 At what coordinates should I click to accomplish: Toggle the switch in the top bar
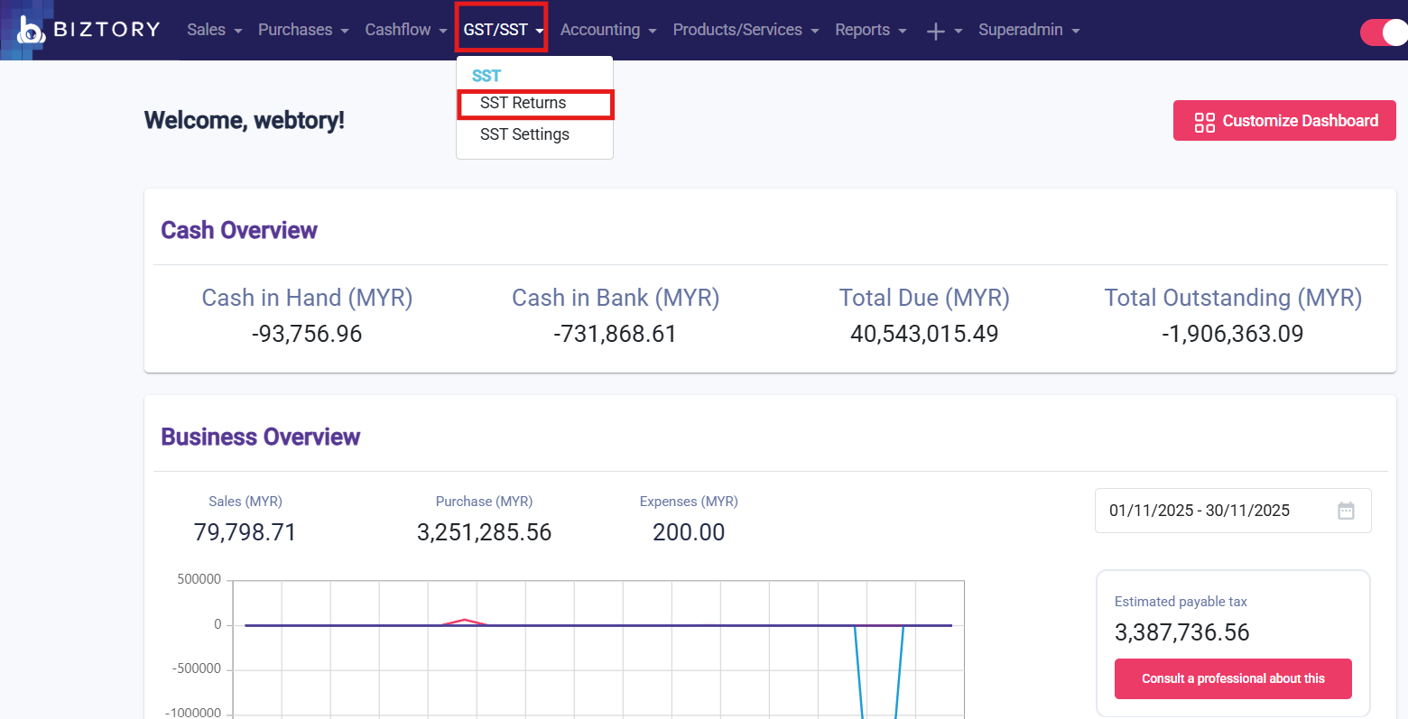click(1384, 32)
